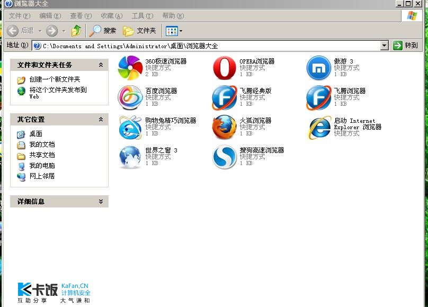Close the 浏览器大全 window

coord(418,4)
